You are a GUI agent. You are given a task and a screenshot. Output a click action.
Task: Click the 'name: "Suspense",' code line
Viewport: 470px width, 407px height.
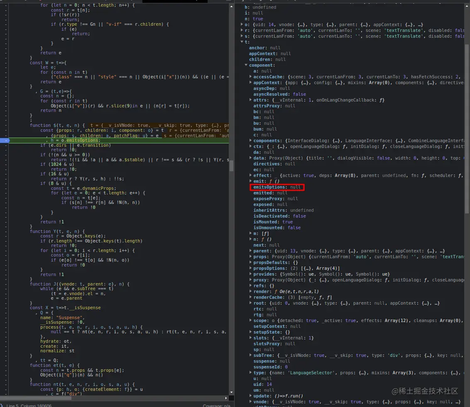coord(62,317)
